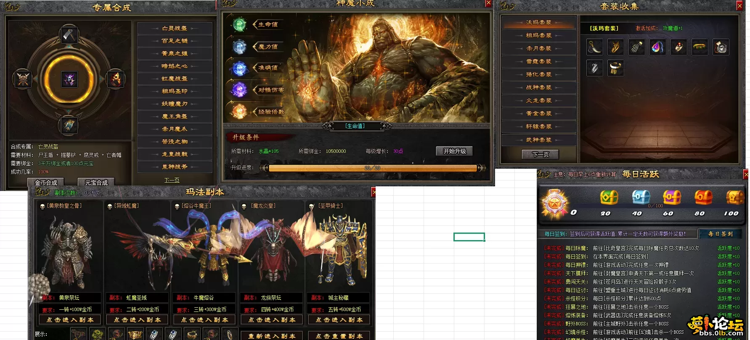Open the red 80-point activity chest
The width and height of the screenshot is (750, 340).
[703, 197]
